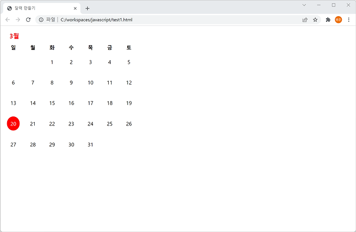Select date 21 in the calendar
The height and width of the screenshot is (232, 356).
33,124
